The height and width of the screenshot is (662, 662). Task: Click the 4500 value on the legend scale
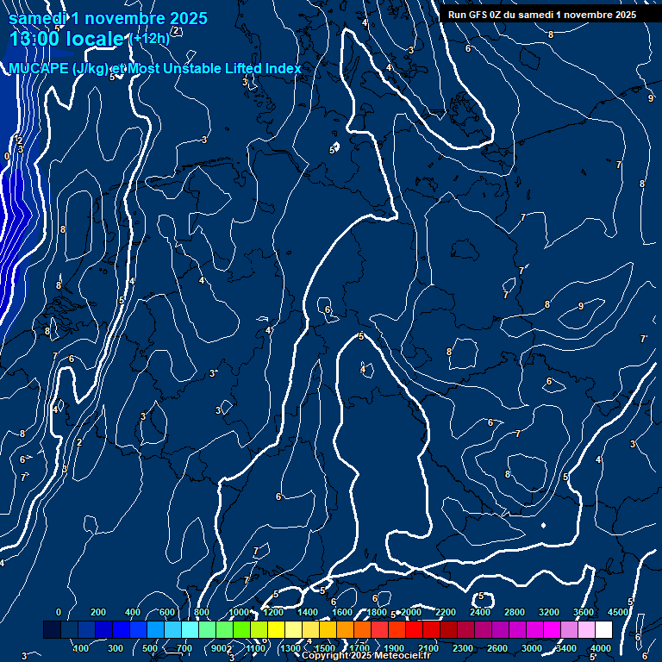tap(617, 612)
